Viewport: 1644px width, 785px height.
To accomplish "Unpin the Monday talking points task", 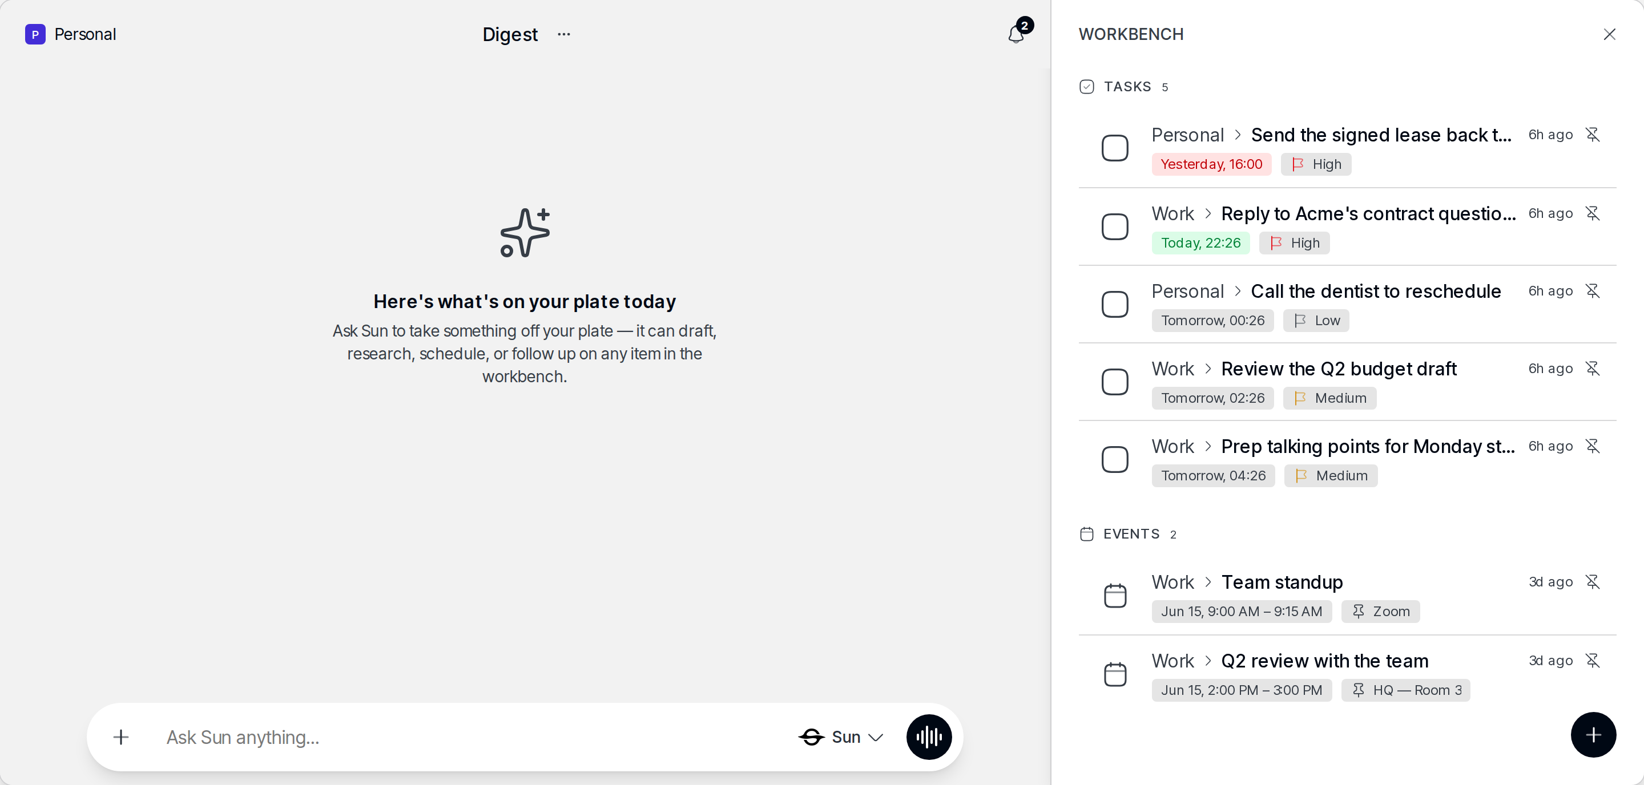I will [1592, 446].
